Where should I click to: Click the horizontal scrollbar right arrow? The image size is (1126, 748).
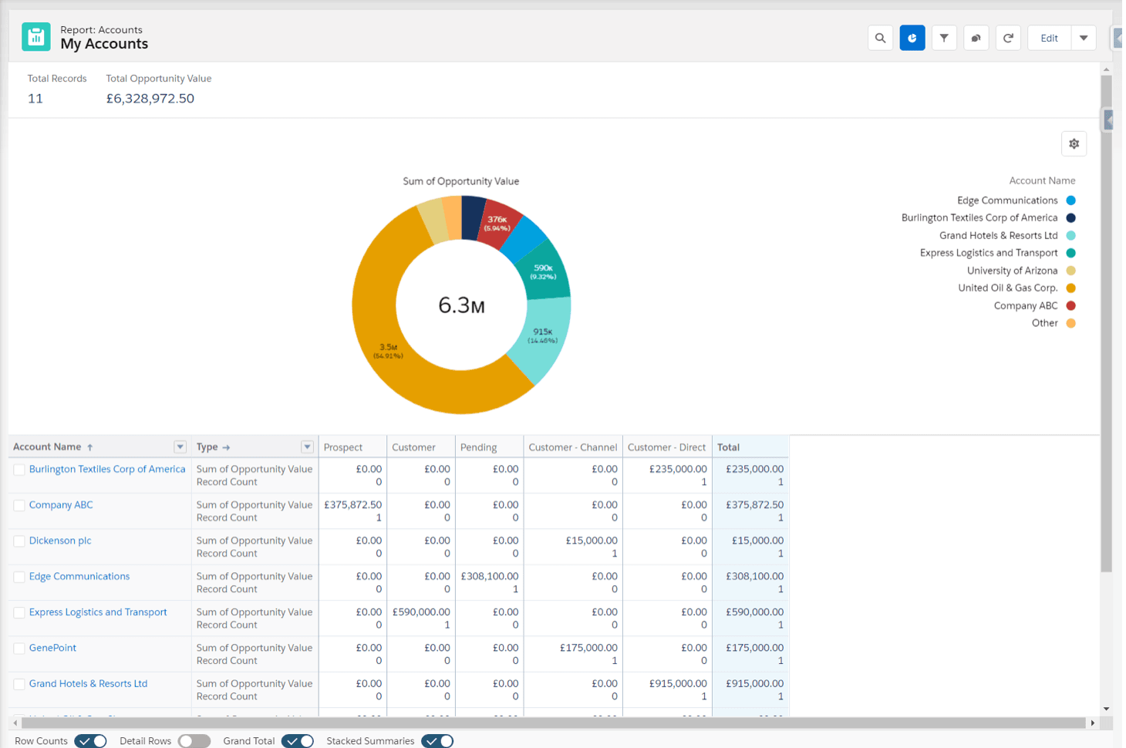point(1093,723)
